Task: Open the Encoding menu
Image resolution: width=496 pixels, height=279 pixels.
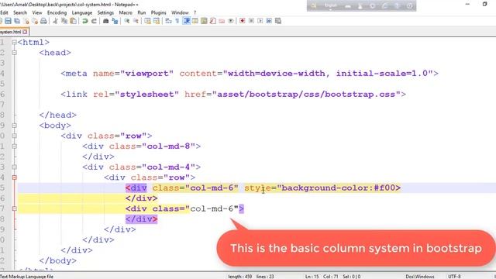Action: [x=57, y=12]
